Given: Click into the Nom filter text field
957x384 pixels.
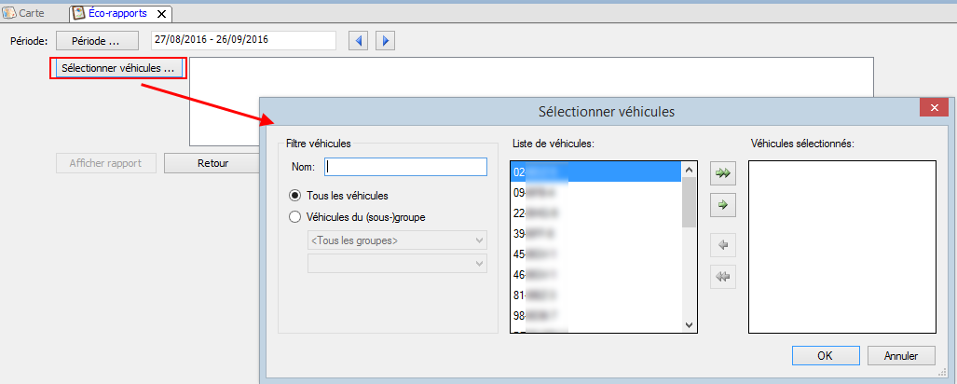Looking at the screenshot, I should click(x=406, y=167).
